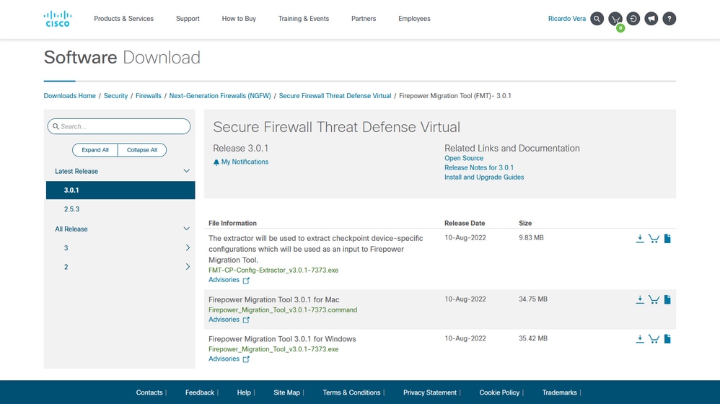Go to Downloads Home breadcrumb
Screen dimensions: 720x404
(70, 96)
